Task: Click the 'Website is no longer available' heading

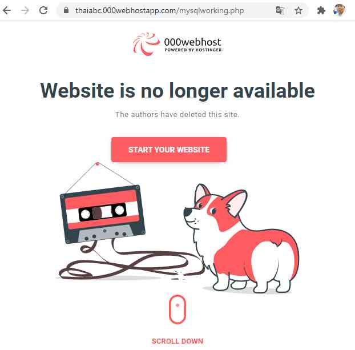Action: (177, 91)
